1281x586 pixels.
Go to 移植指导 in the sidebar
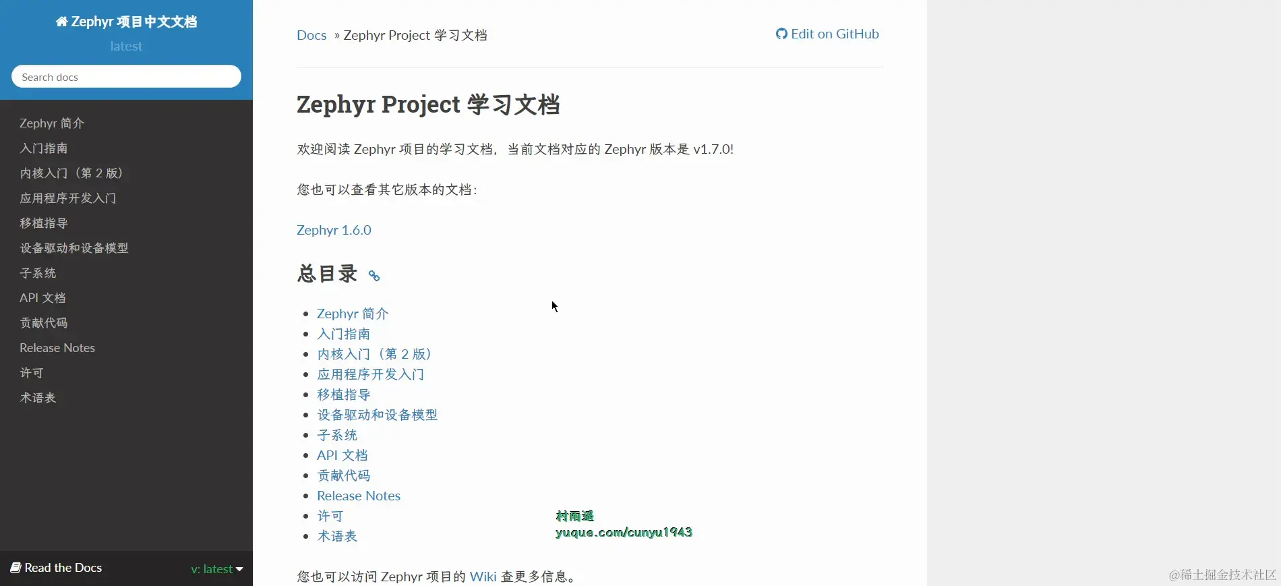tap(44, 223)
